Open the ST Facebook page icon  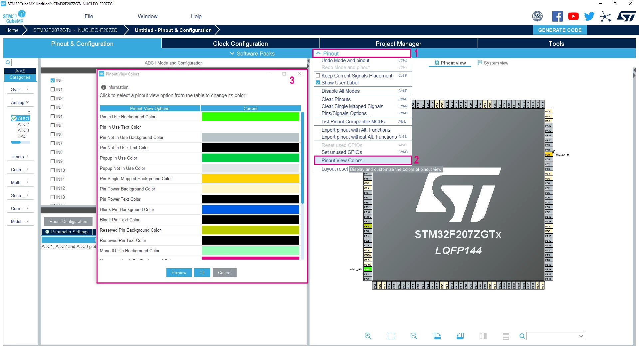click(557, 16)
